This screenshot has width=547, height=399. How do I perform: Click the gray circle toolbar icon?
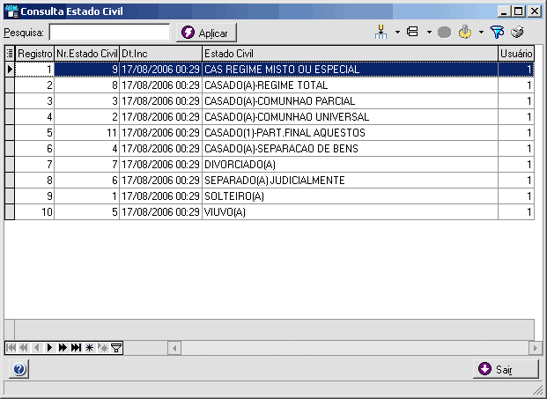(x=444, y=33)
